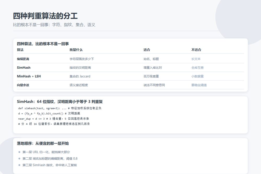Click the code line def simhash(text, ngram=3)
The image size is (261, 174).
(60, 108)
